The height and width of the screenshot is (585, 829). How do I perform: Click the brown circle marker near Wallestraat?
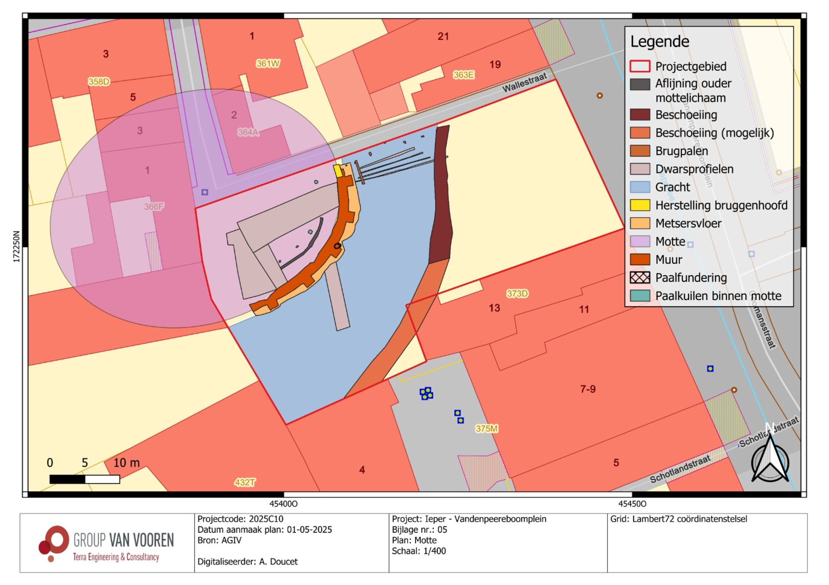pos(599,96)
